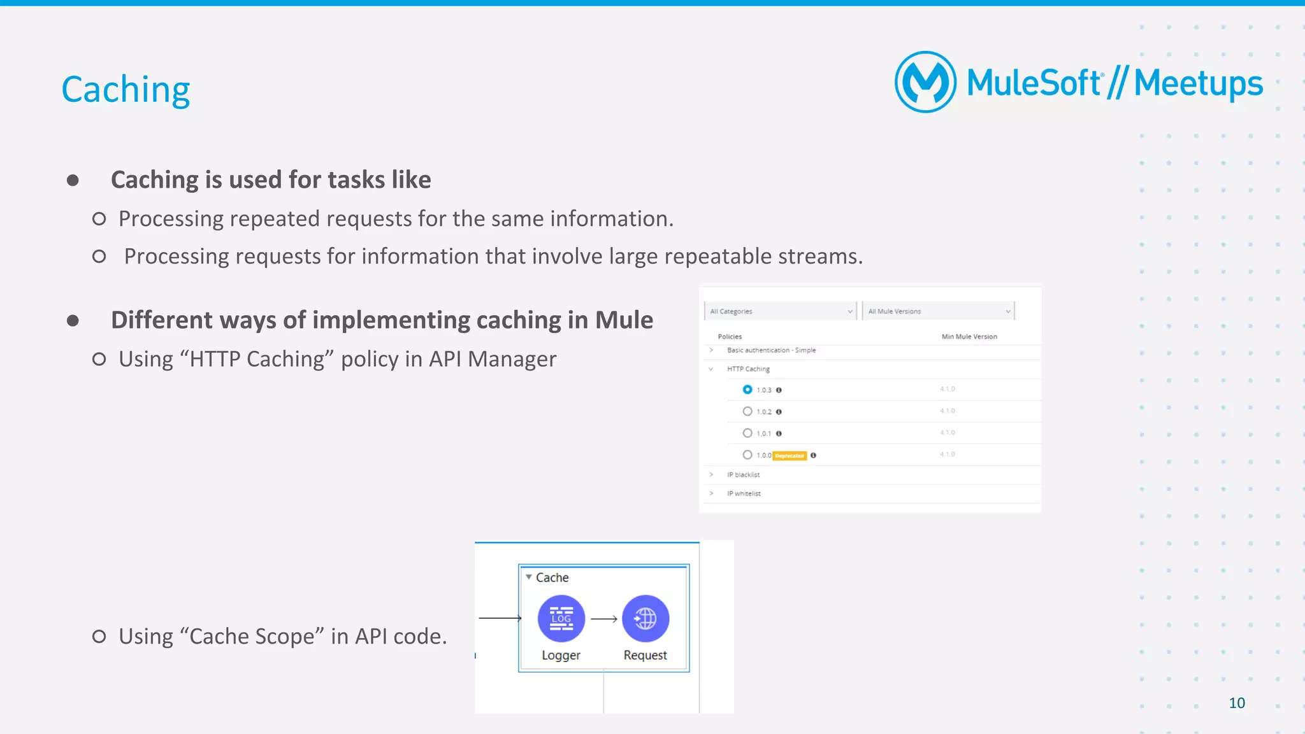
Task: Click info icon beside deprecated 1.0.0
Action: click(813, 455)
